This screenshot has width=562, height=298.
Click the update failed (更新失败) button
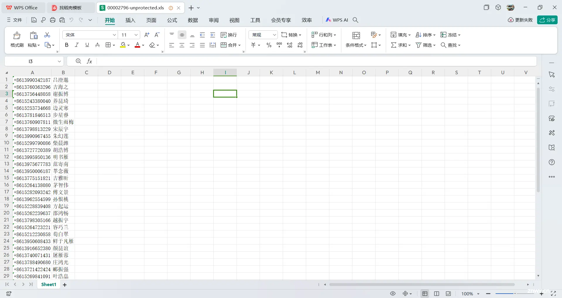pos(520,20)
